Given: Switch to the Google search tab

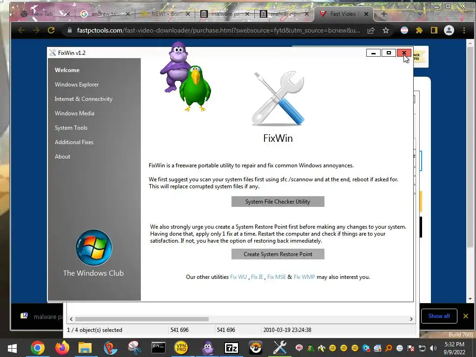Looking at the screenshot, I should tap(105, 14).
